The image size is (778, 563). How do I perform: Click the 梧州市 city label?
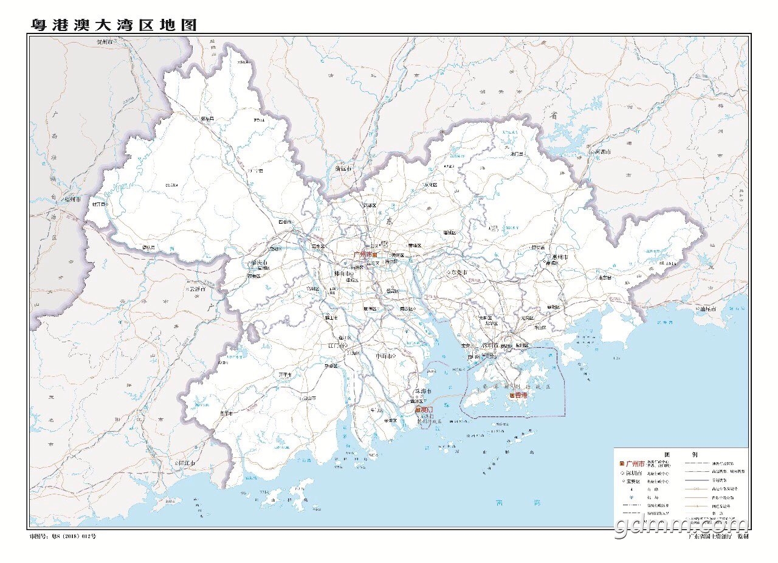pos(71,199)
